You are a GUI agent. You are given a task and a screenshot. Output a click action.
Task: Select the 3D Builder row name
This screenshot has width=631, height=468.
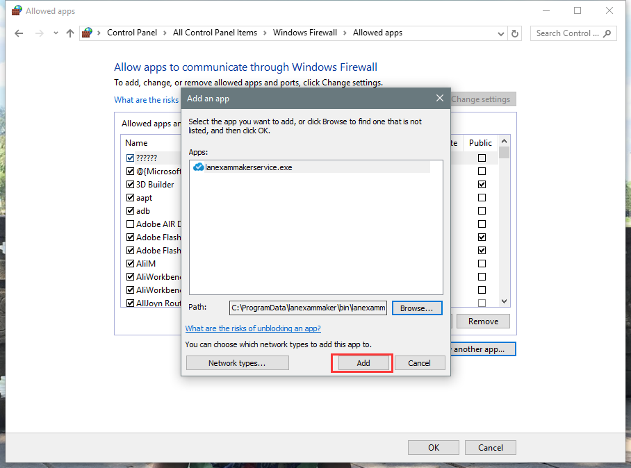(155, 185)
